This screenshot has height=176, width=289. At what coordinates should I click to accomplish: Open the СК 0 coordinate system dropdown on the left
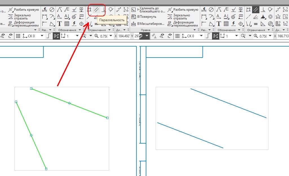pyautogui.click(x=42, y=36)
